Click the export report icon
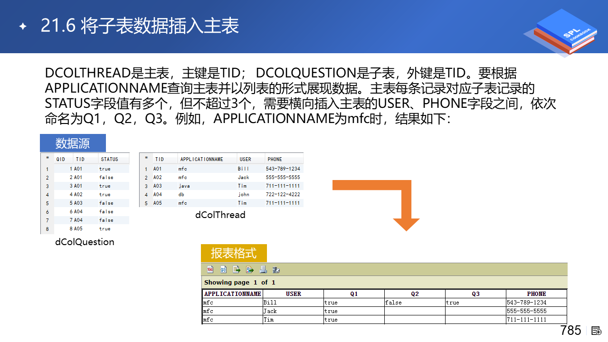This screenshot has height=342, width=608. click(250, 270)
